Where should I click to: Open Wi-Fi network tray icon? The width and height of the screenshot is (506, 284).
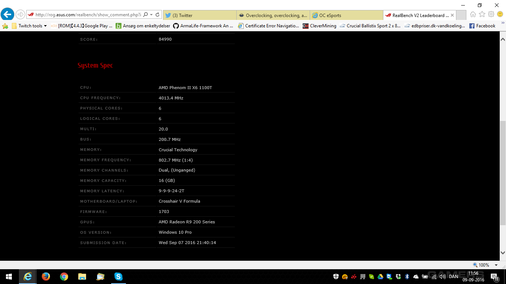point(433,277)
